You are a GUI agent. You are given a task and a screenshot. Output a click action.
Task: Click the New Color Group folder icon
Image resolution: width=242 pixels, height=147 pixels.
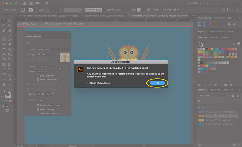coord(226,85)
